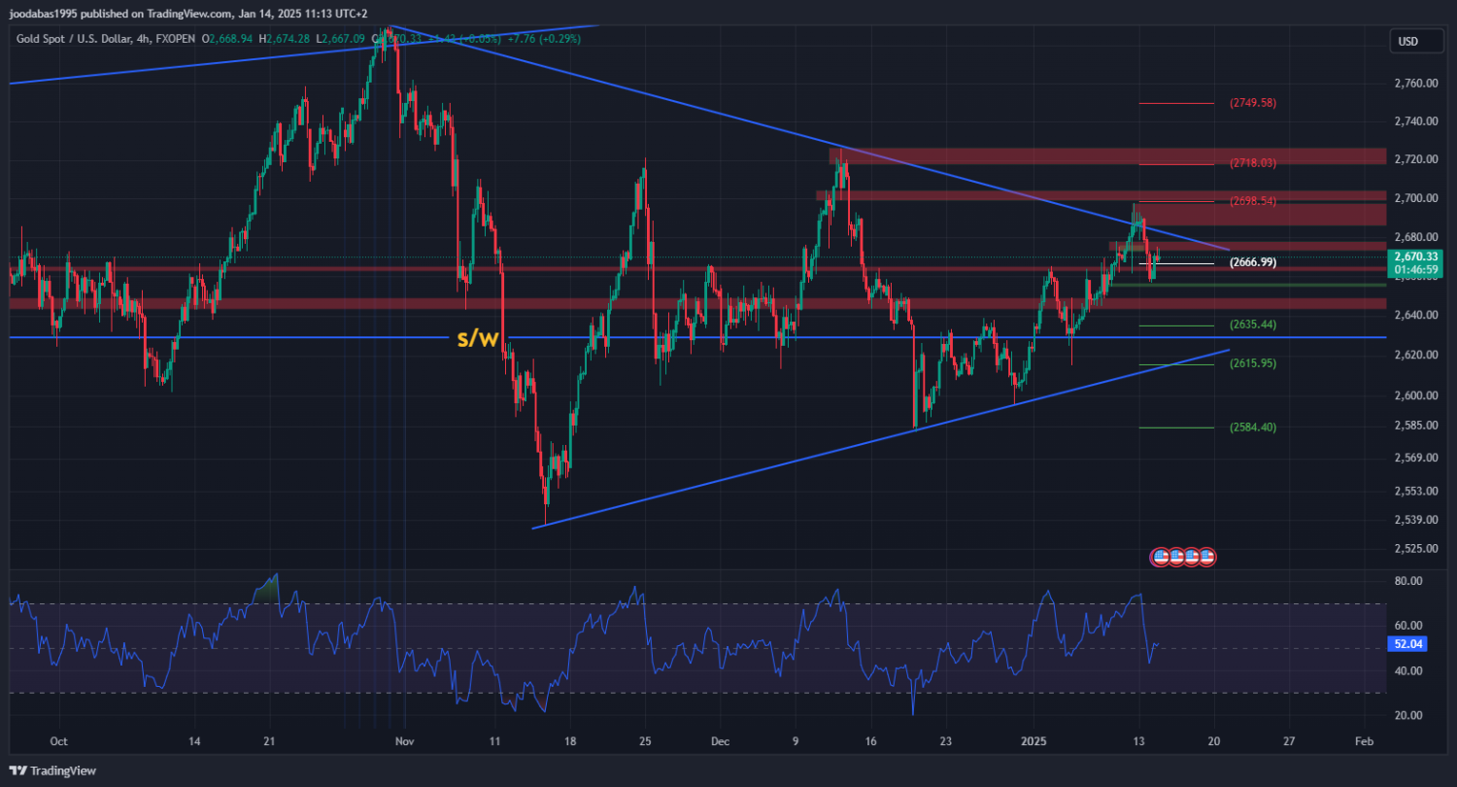This screenshot has height=787, width=1457.
Task: Click the RSI value label 52.04
Action: coord(1407,644)
